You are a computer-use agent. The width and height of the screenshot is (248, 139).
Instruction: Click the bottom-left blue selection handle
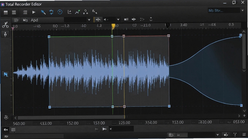coord(50,107)
